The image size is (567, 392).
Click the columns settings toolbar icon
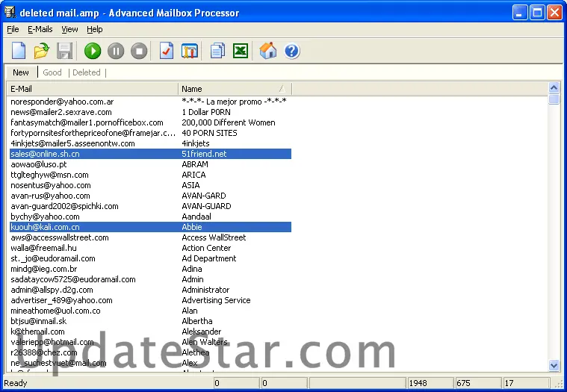click(190, 51)
